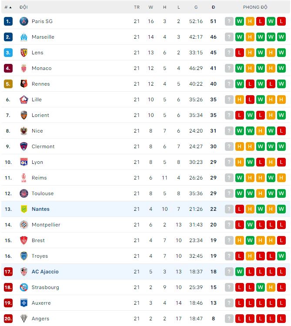Click the Đội column header
This screenshot has height=326, width=291.
click(24, 7)
